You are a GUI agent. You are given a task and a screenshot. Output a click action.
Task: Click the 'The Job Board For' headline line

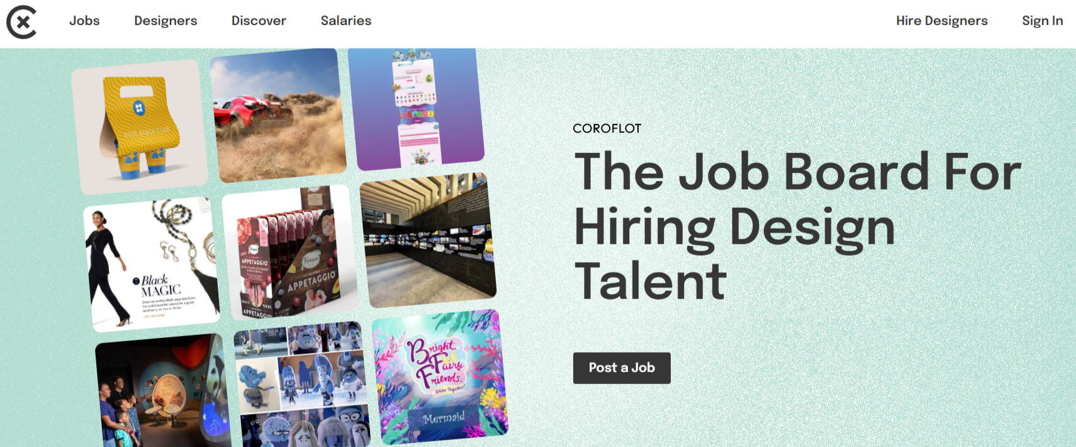click(797, 171)
